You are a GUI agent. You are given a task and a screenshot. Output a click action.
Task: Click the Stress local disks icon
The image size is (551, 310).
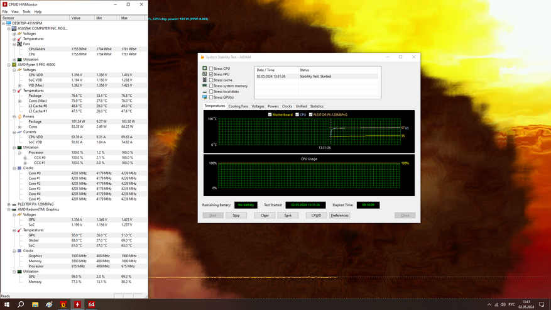point(205,91)
